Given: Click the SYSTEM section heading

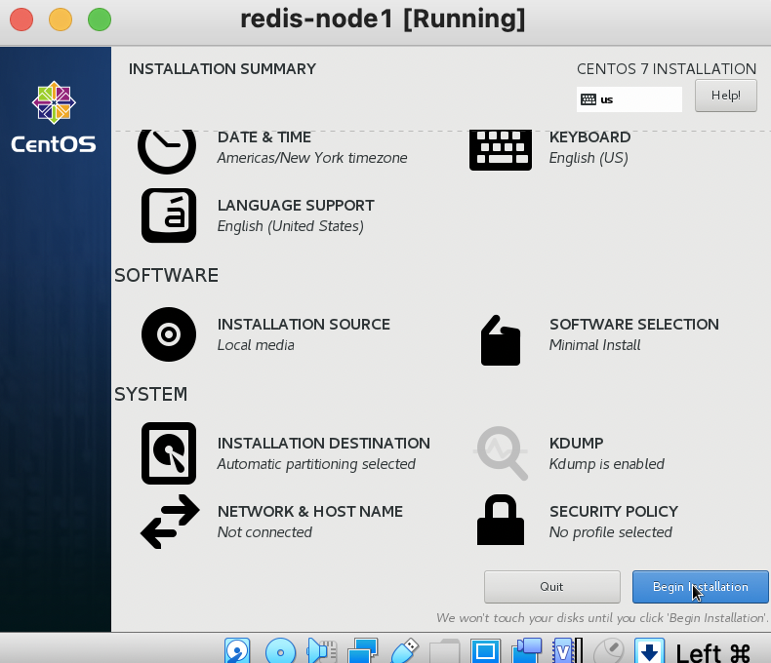Looking at the screenshot, I should tap(150, 394).
